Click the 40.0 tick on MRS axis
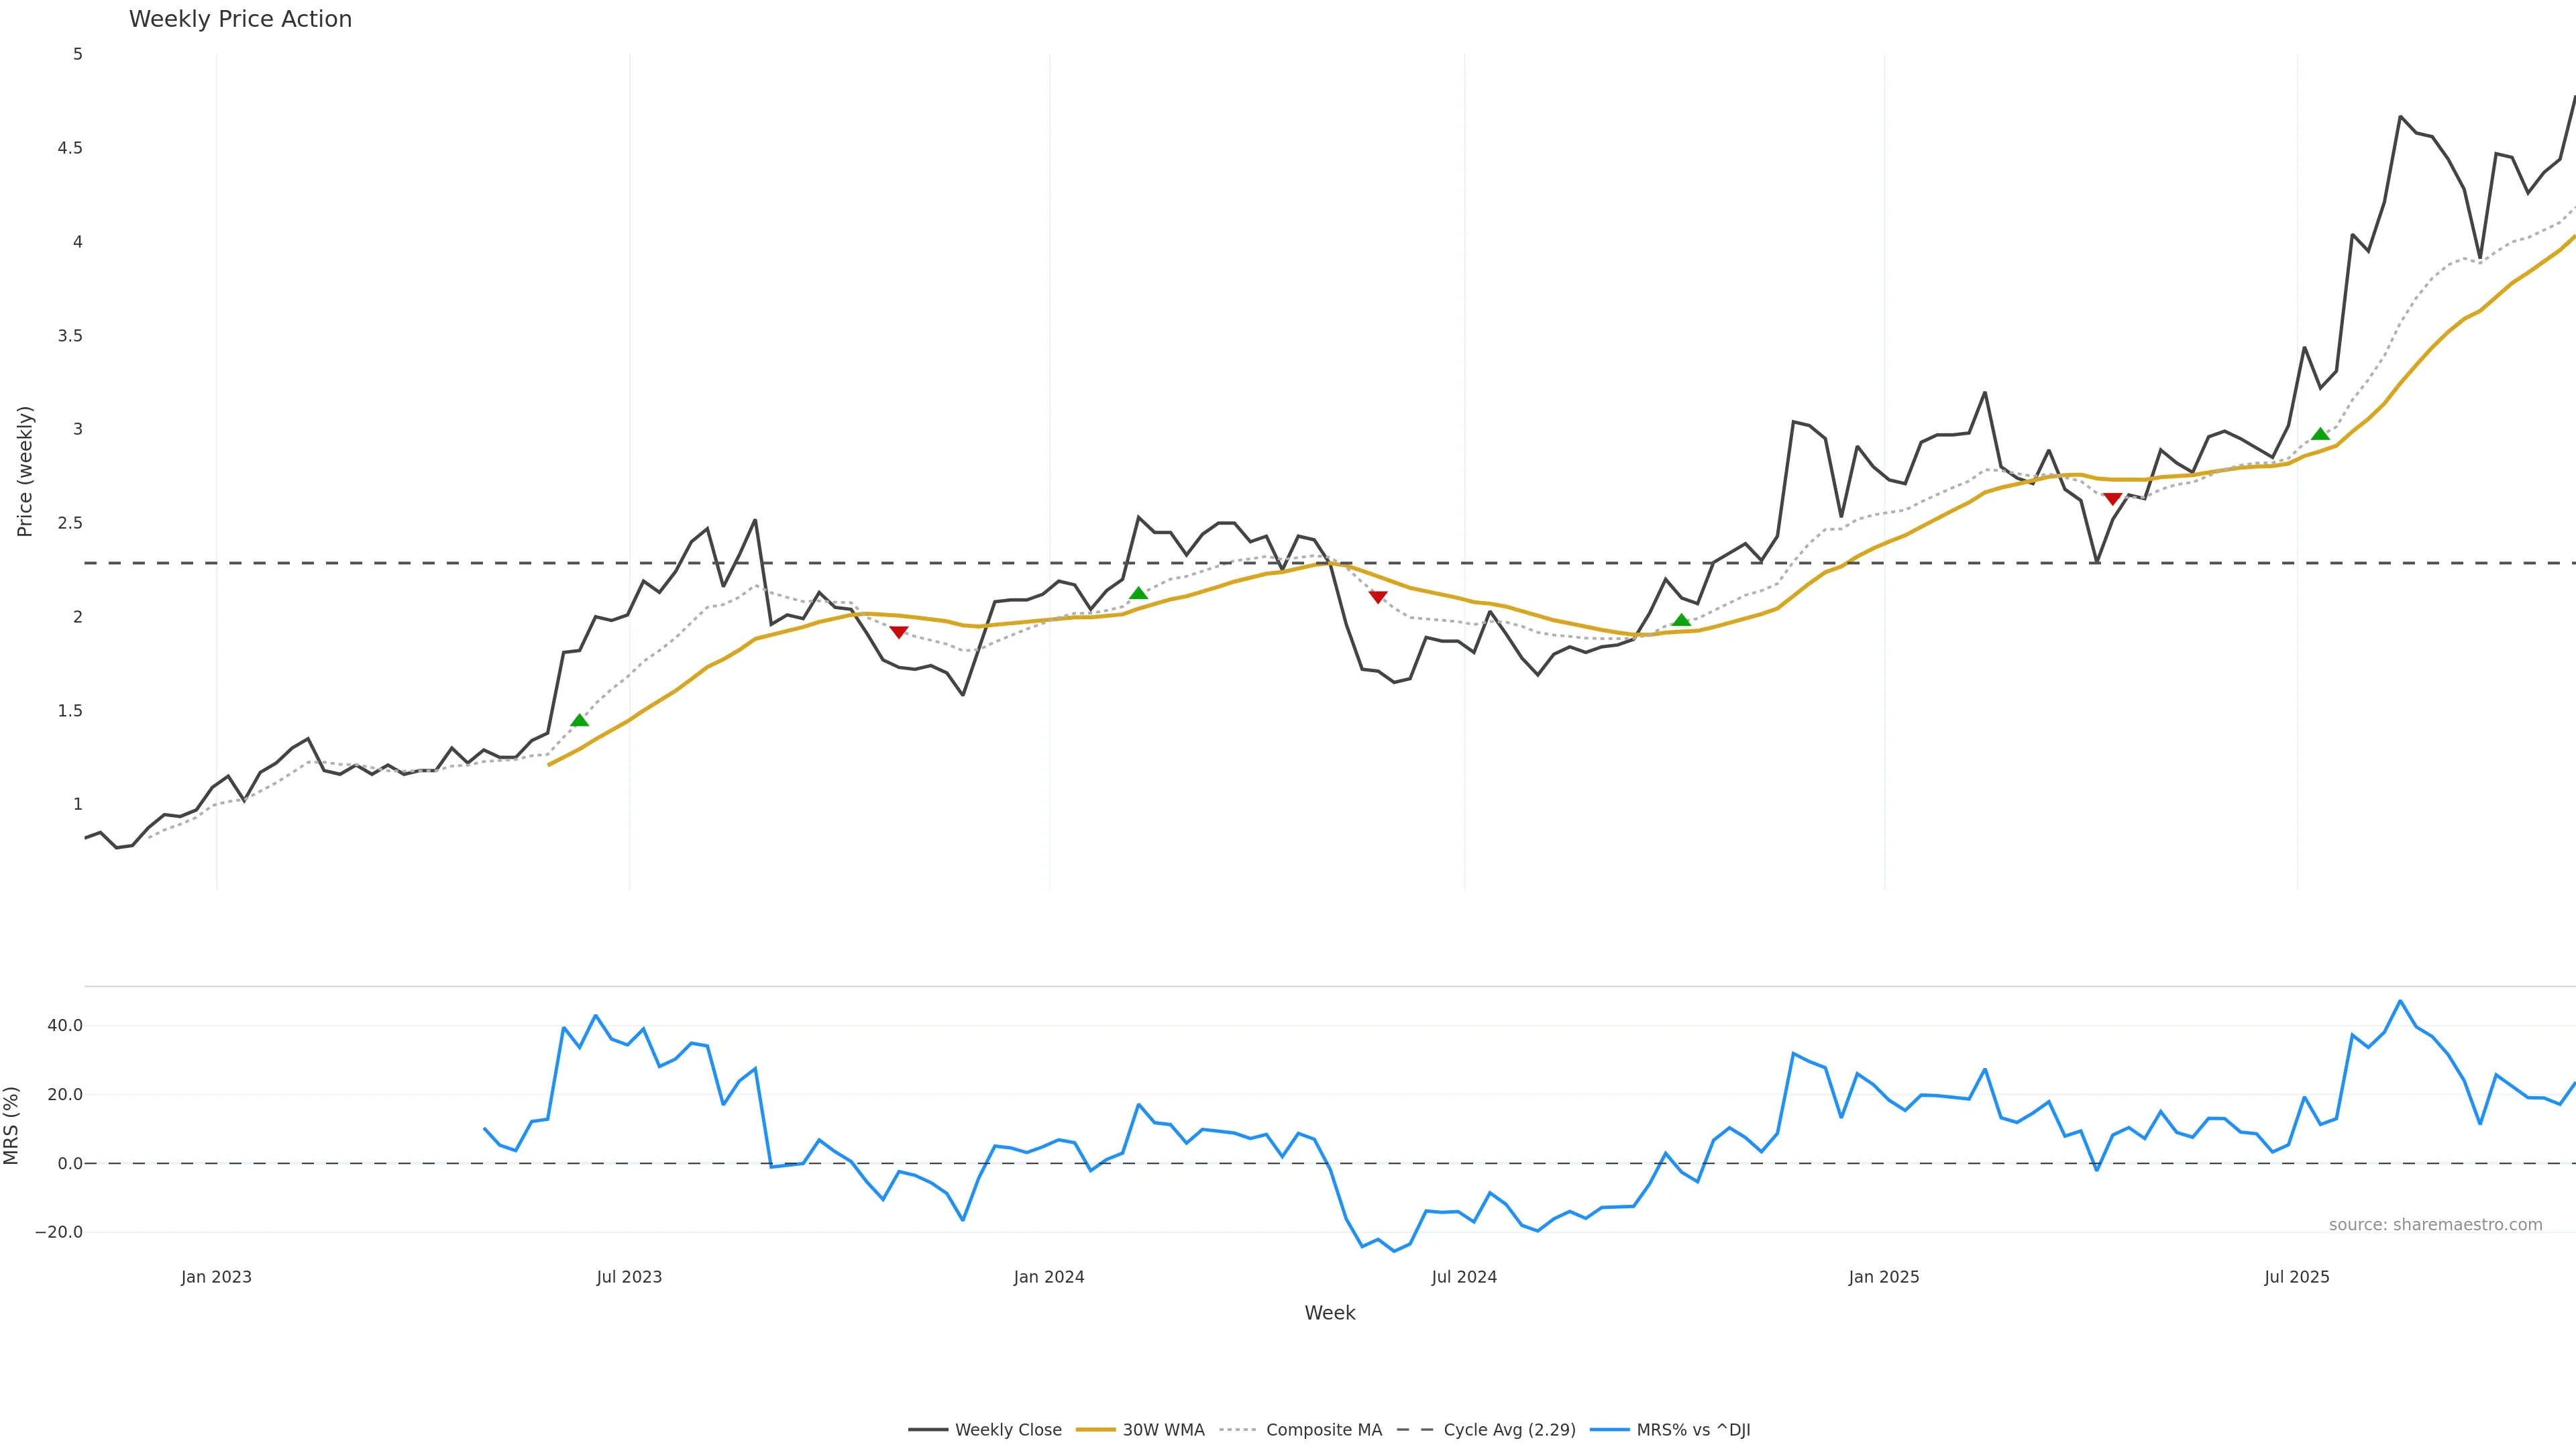This screenshot has width=2576, height=1449. coord(65,1025)
